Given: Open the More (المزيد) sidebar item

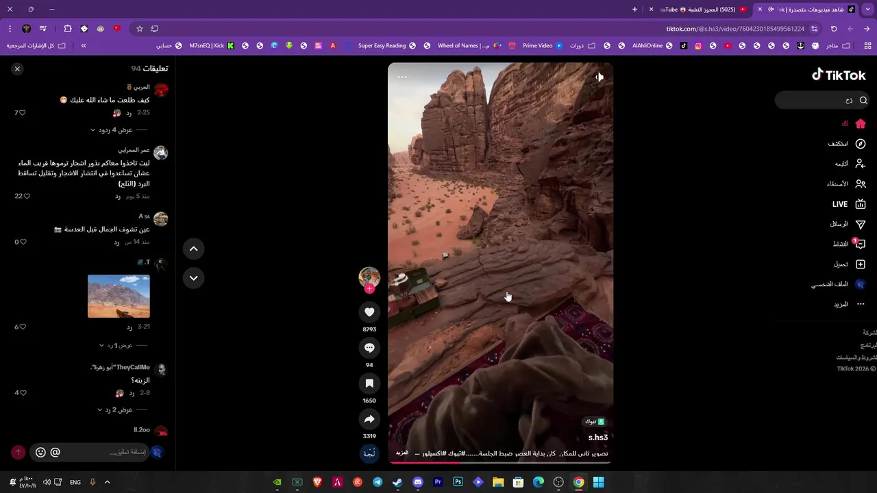Looking at the screenshot, I should coord(850,304).
